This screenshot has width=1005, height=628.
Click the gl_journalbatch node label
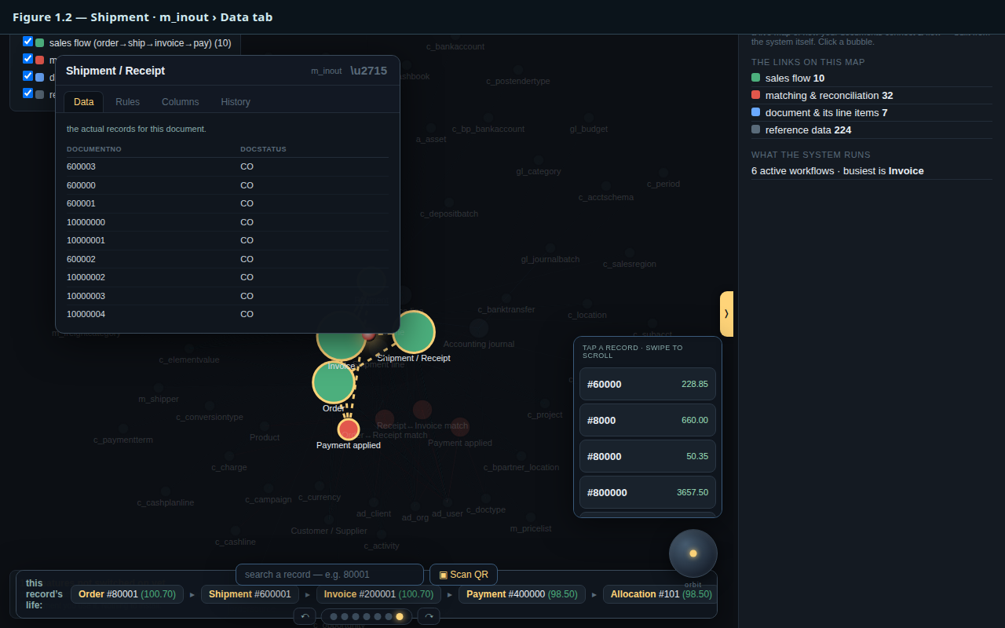click(x=550, y=259)
